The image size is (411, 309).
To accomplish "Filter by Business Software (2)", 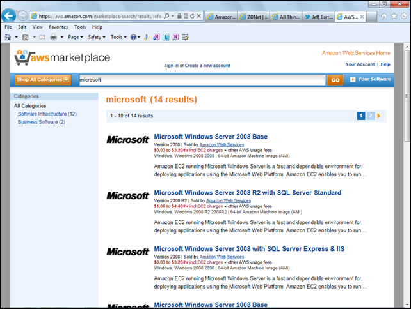I will 42,122.
